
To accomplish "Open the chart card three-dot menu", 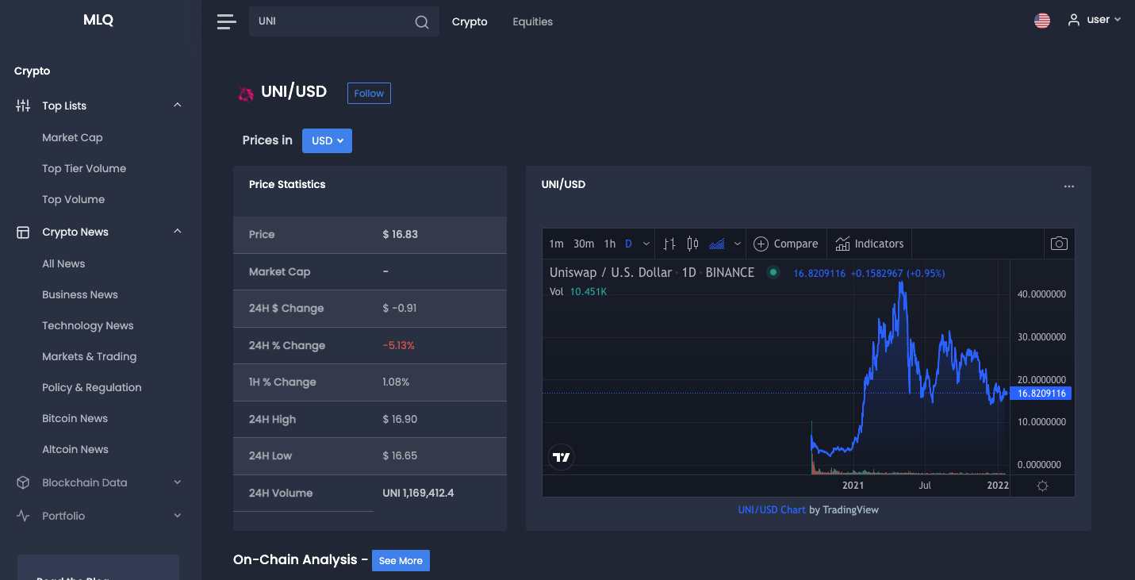I will click(1069, 186).
